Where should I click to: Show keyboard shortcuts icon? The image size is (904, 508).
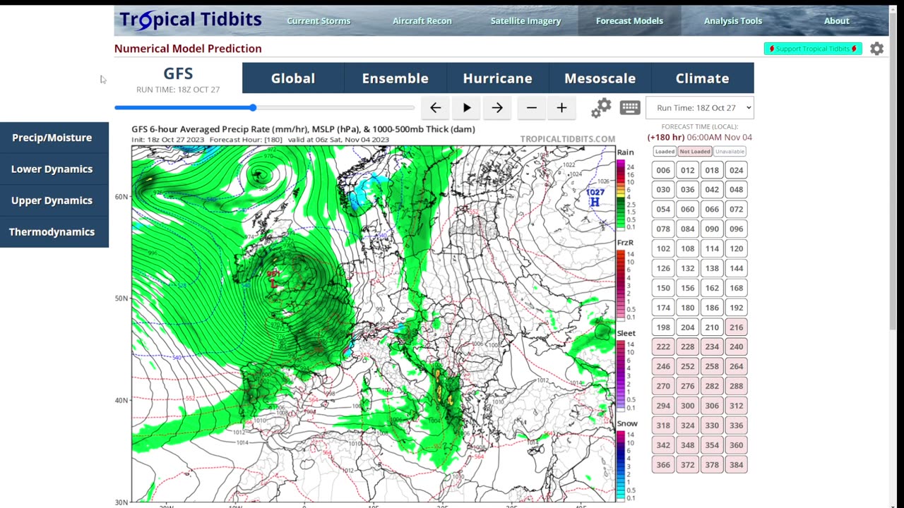point(630,107)
